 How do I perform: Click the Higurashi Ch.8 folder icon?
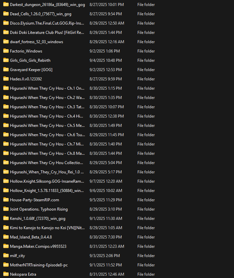point(6,153)
